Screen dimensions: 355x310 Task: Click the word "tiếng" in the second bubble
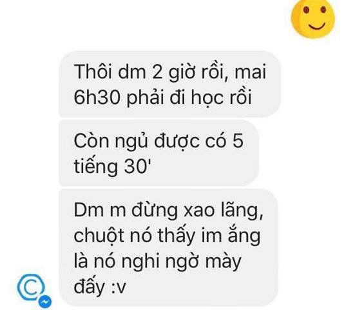pos(96,167)
